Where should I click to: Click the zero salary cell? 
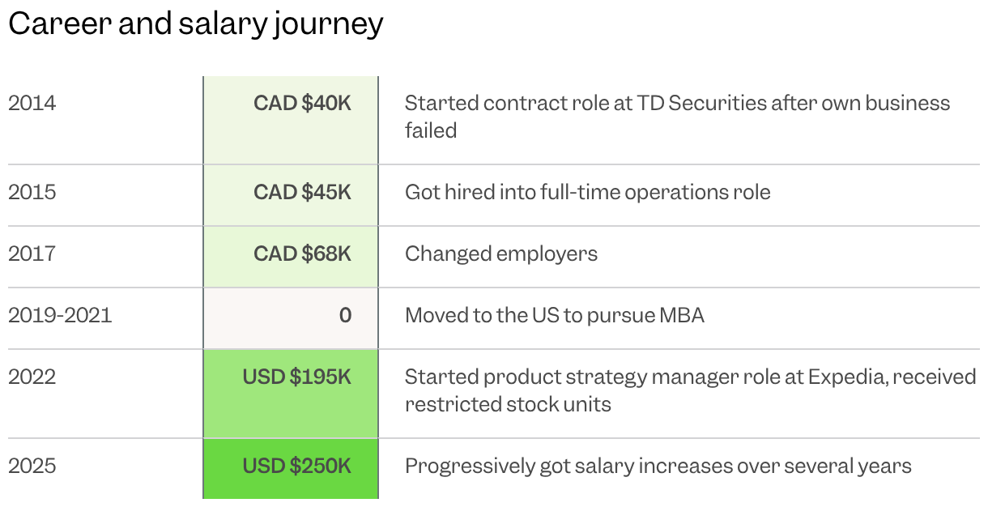point(291,318)
